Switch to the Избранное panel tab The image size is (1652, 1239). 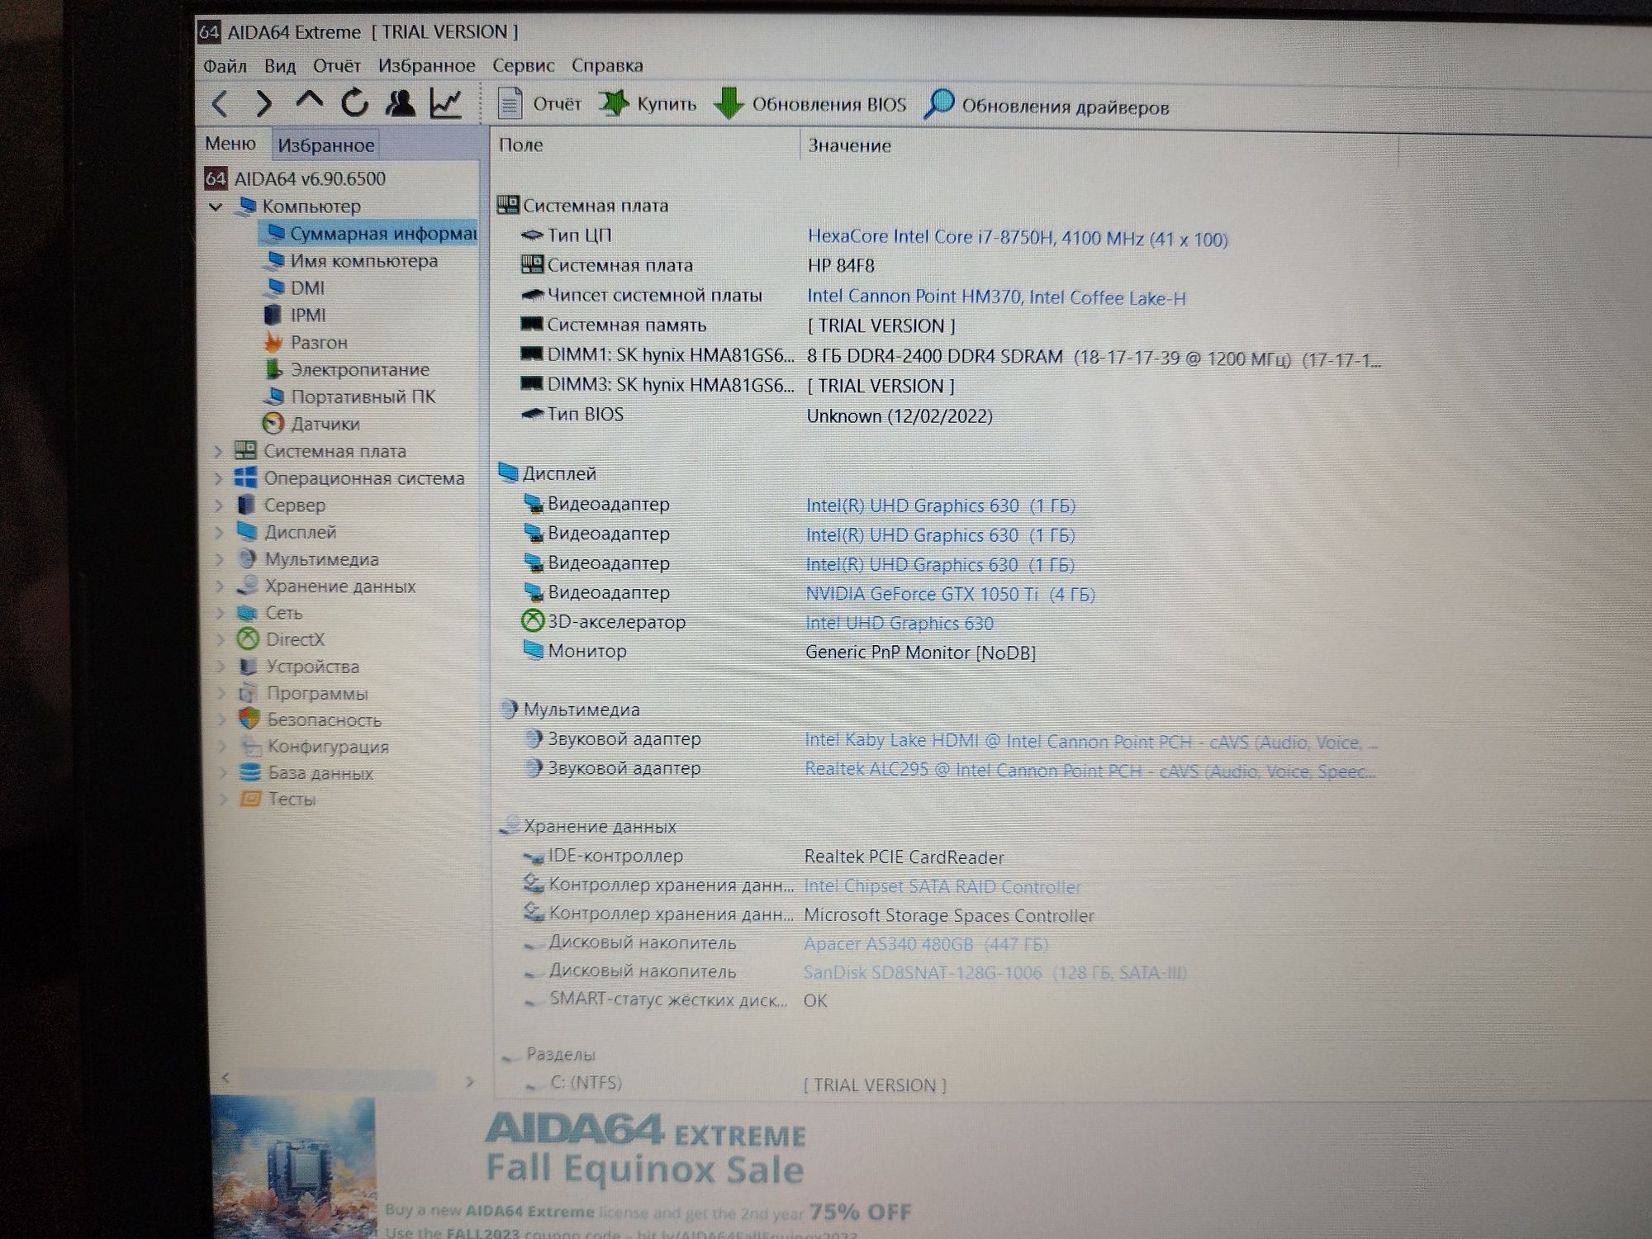[325, 145]
